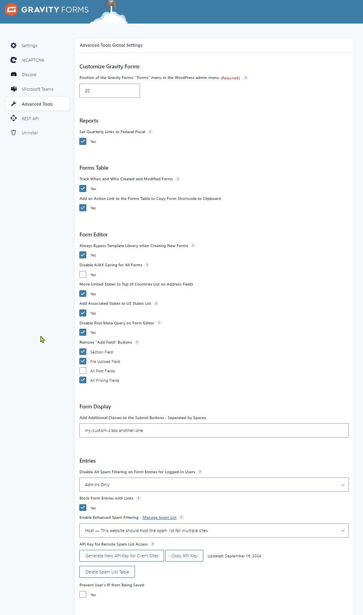
Task: Open the Admins Only spam filtering dropdown
Action: point(214,485)
